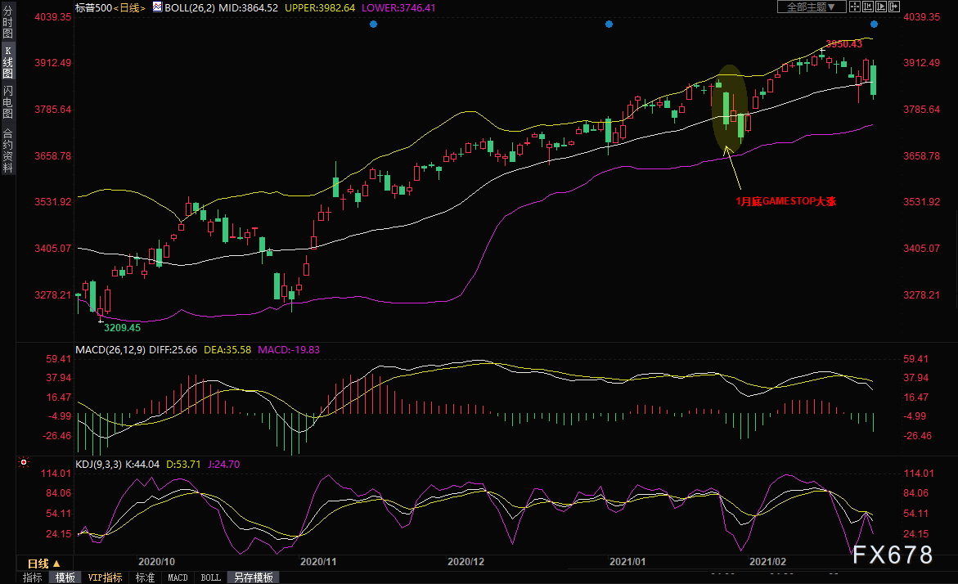Click the rightmost blue event dot
The image size is (958, 584).
pos(874,24)
